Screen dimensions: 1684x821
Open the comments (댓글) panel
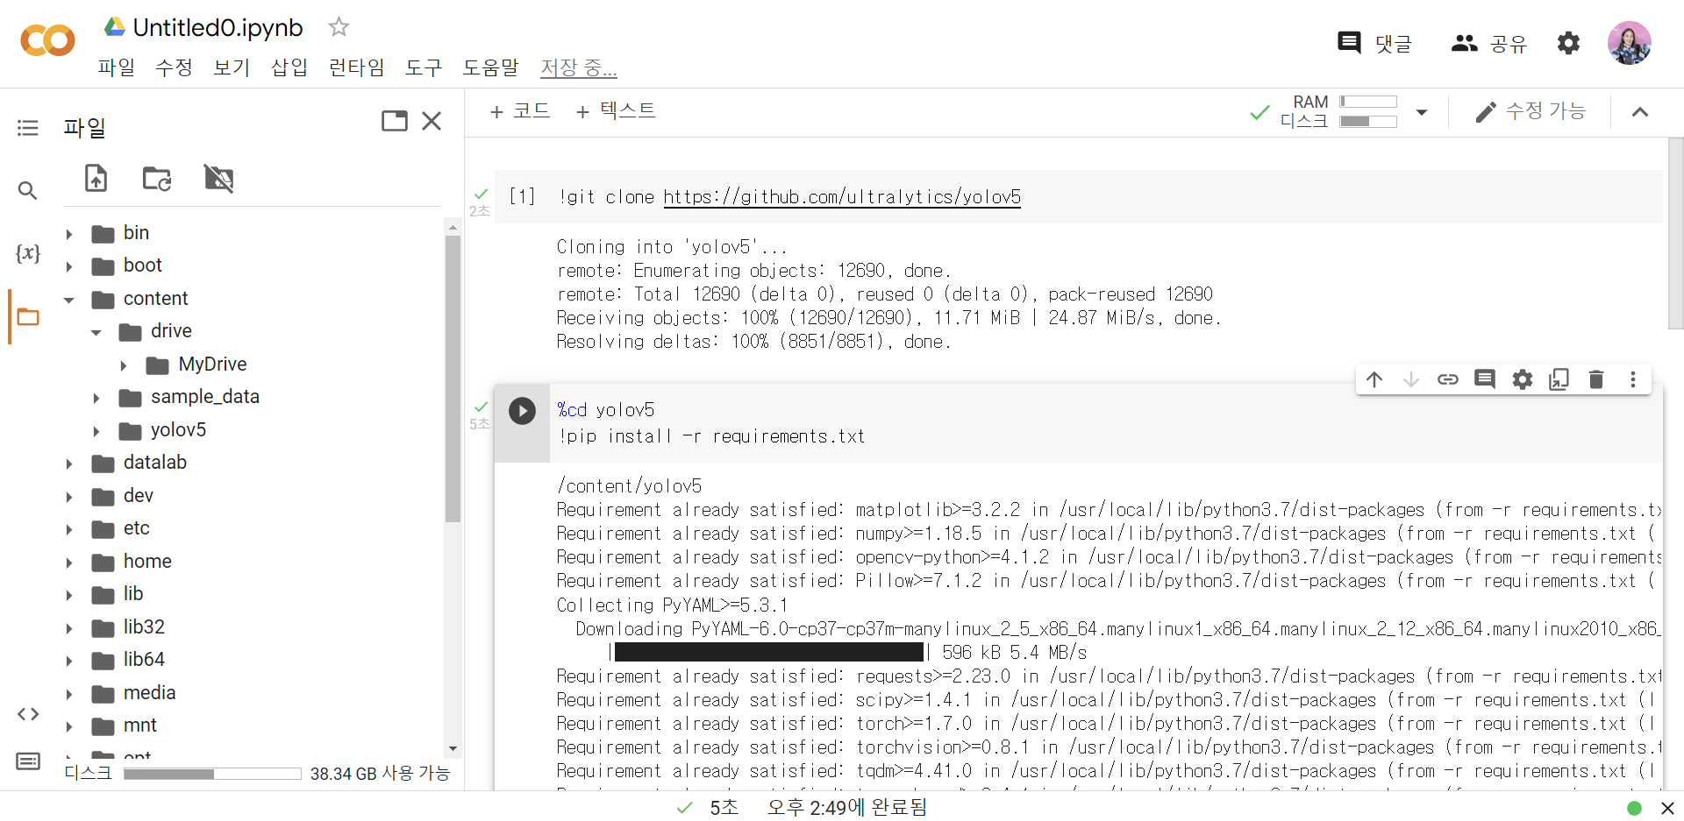pyautogui.click(x=1374, y=42)
